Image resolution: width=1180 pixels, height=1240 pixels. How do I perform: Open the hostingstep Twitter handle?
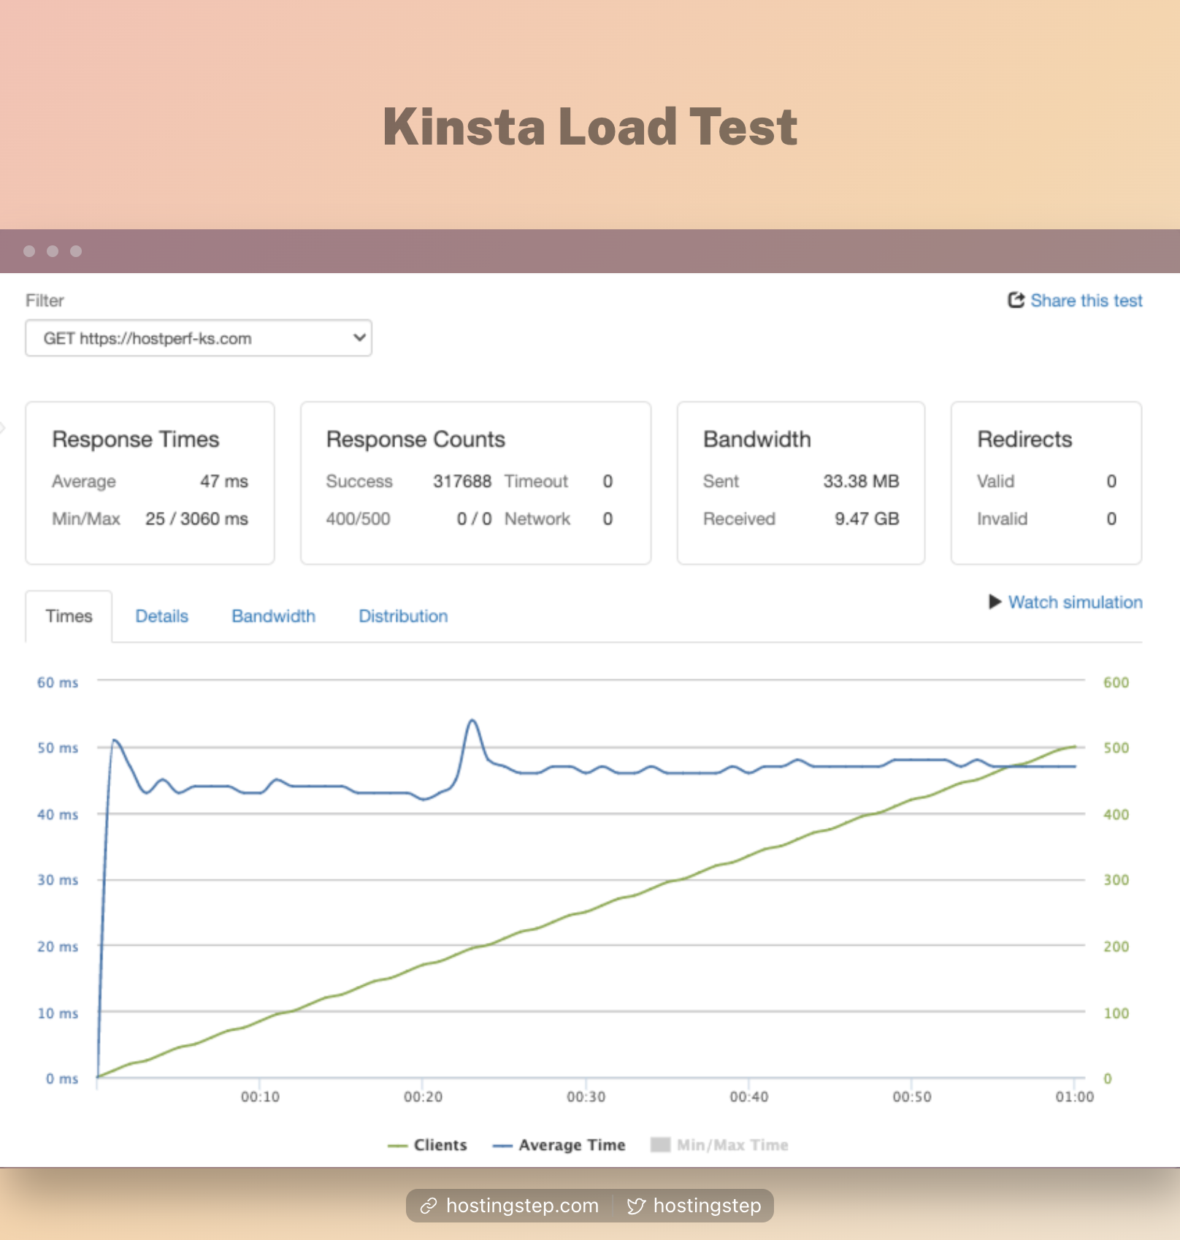707,1206
